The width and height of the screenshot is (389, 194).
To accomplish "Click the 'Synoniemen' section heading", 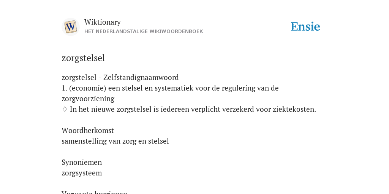I will (x=82, y=162).
